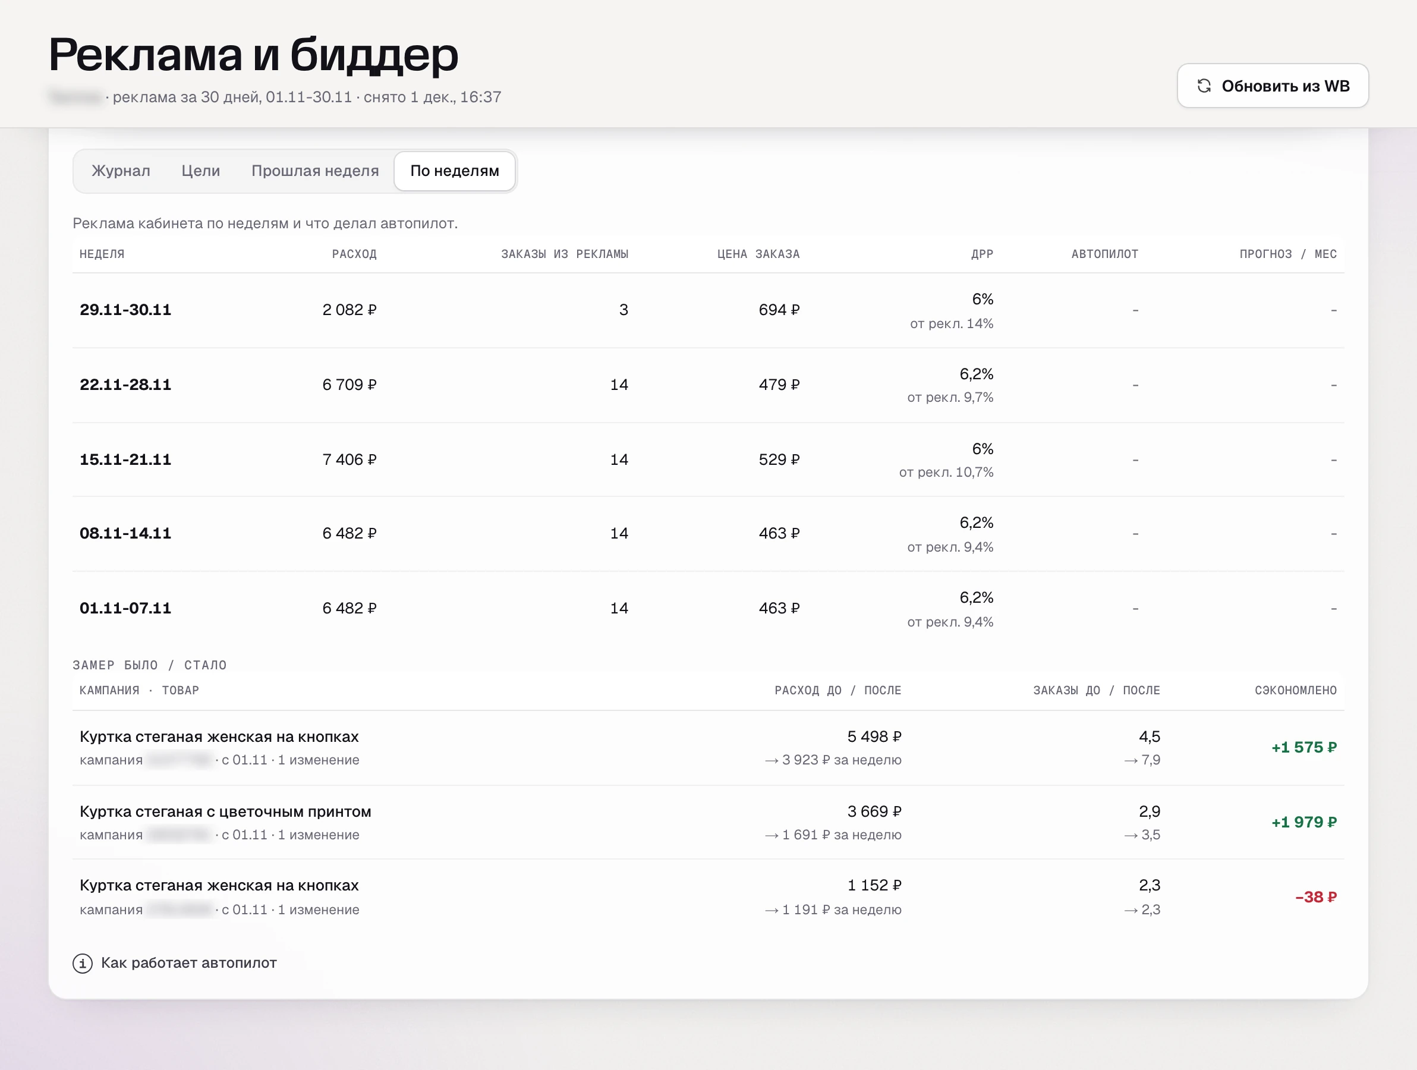Image resolution: width=1417 pixels, height=1070 pixels.
Task: Click spend value 2 082 ₽
Action: click(x=349, y=310)
